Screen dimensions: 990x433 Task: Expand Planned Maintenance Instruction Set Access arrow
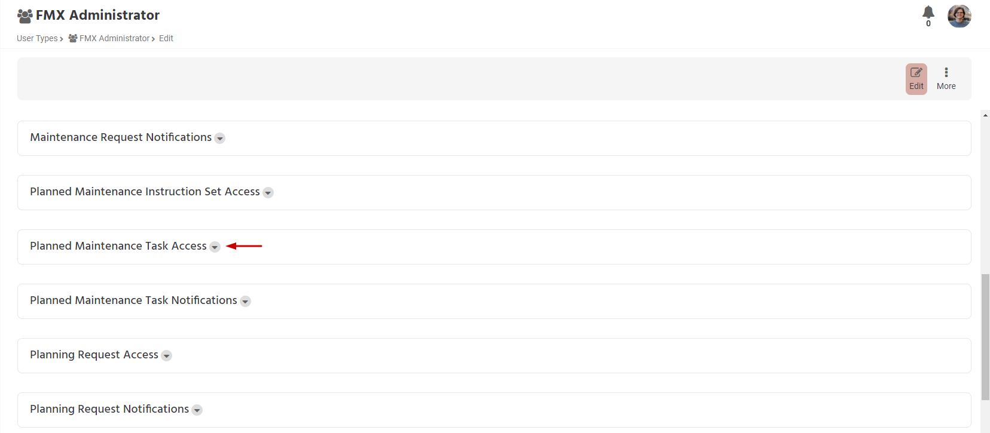coord(268,193)
